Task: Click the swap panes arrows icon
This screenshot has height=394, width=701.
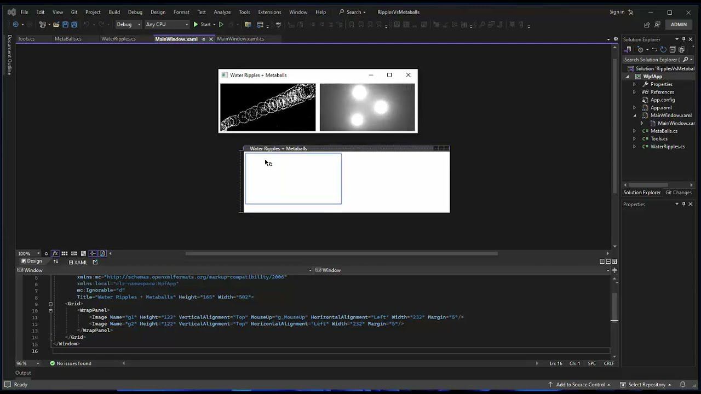Action: [55, 262]
